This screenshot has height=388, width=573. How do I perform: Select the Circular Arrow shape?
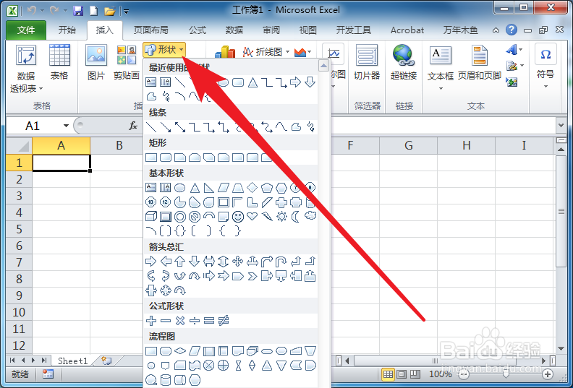coord(180,290)
